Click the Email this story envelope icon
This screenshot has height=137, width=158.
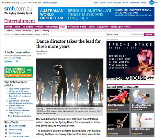(6, 129)
